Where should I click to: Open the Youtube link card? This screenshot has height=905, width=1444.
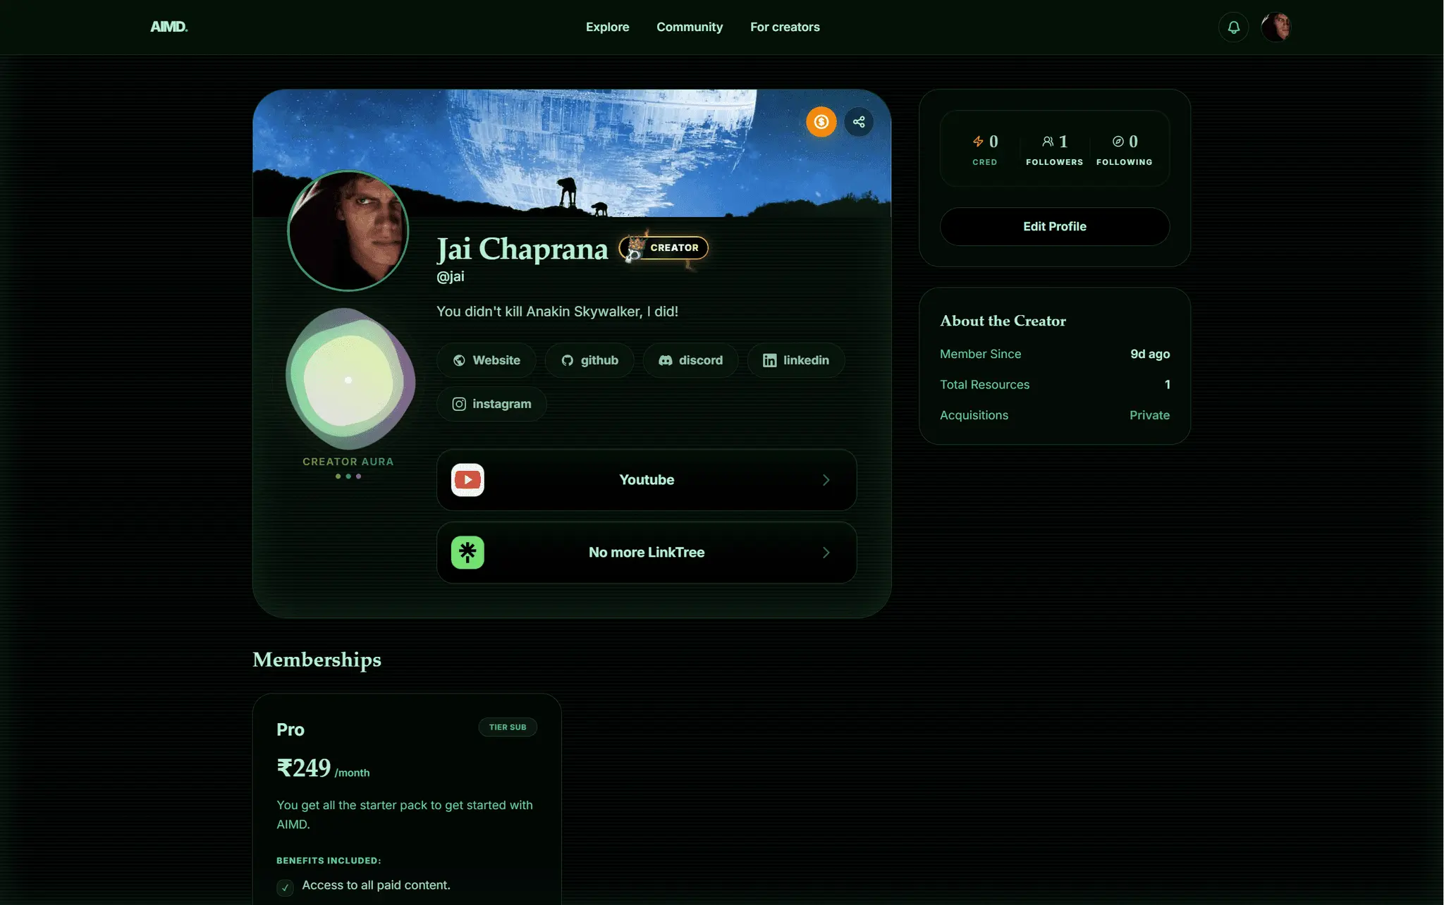(647, 480)
